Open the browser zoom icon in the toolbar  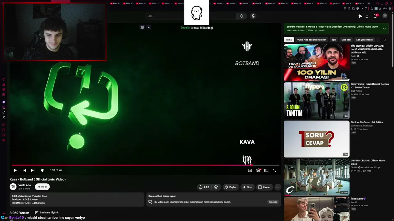pyautogui.click(x=345, y=9)
